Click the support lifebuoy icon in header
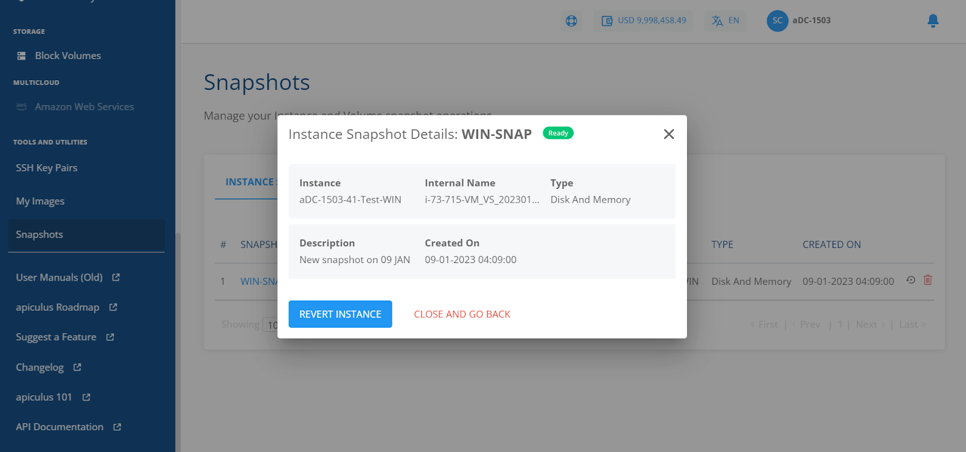Viewport: 966px width, 452px height. tap(571, 21)
